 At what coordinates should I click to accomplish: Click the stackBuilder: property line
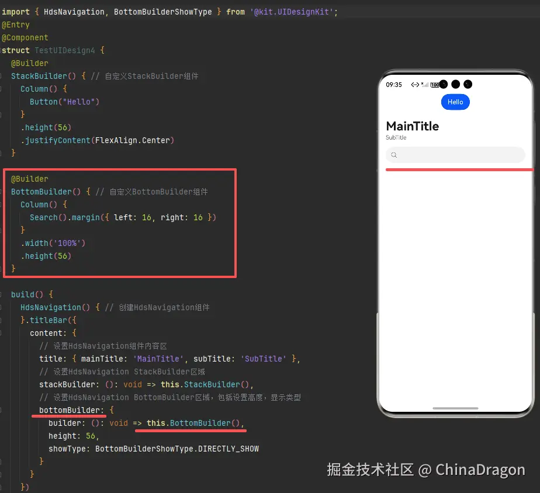(x=146, y=384)
